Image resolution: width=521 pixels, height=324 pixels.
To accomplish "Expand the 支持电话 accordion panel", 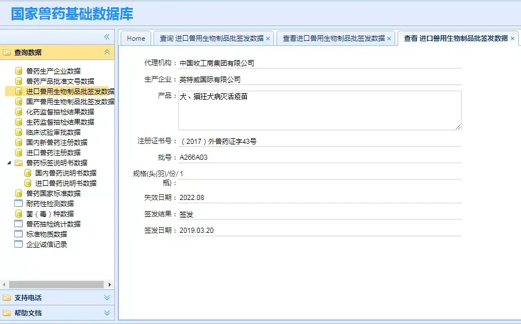I will point(107,297).
